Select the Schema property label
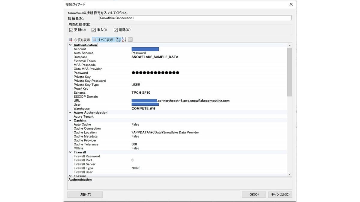Screen dimensions: 360x202 tap(79, 93)
